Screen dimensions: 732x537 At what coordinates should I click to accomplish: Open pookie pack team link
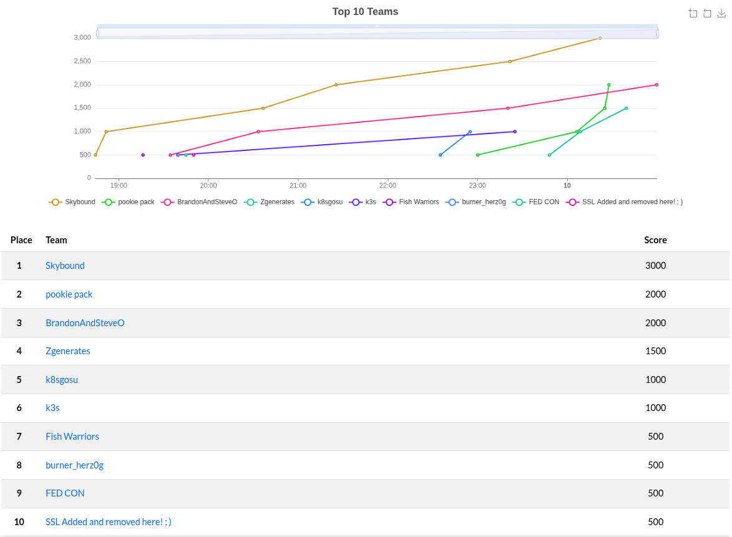pos(69,294)
